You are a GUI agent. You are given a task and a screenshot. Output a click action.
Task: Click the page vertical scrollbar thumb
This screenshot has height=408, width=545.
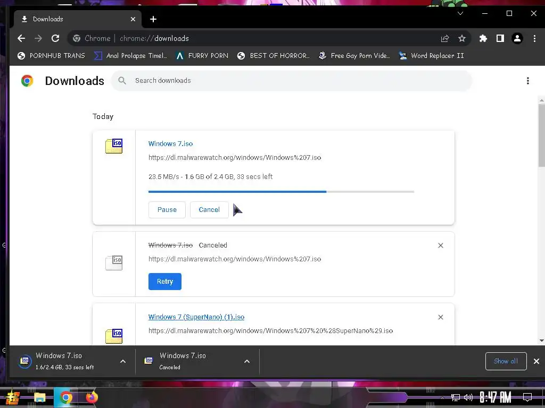(541, 135)
